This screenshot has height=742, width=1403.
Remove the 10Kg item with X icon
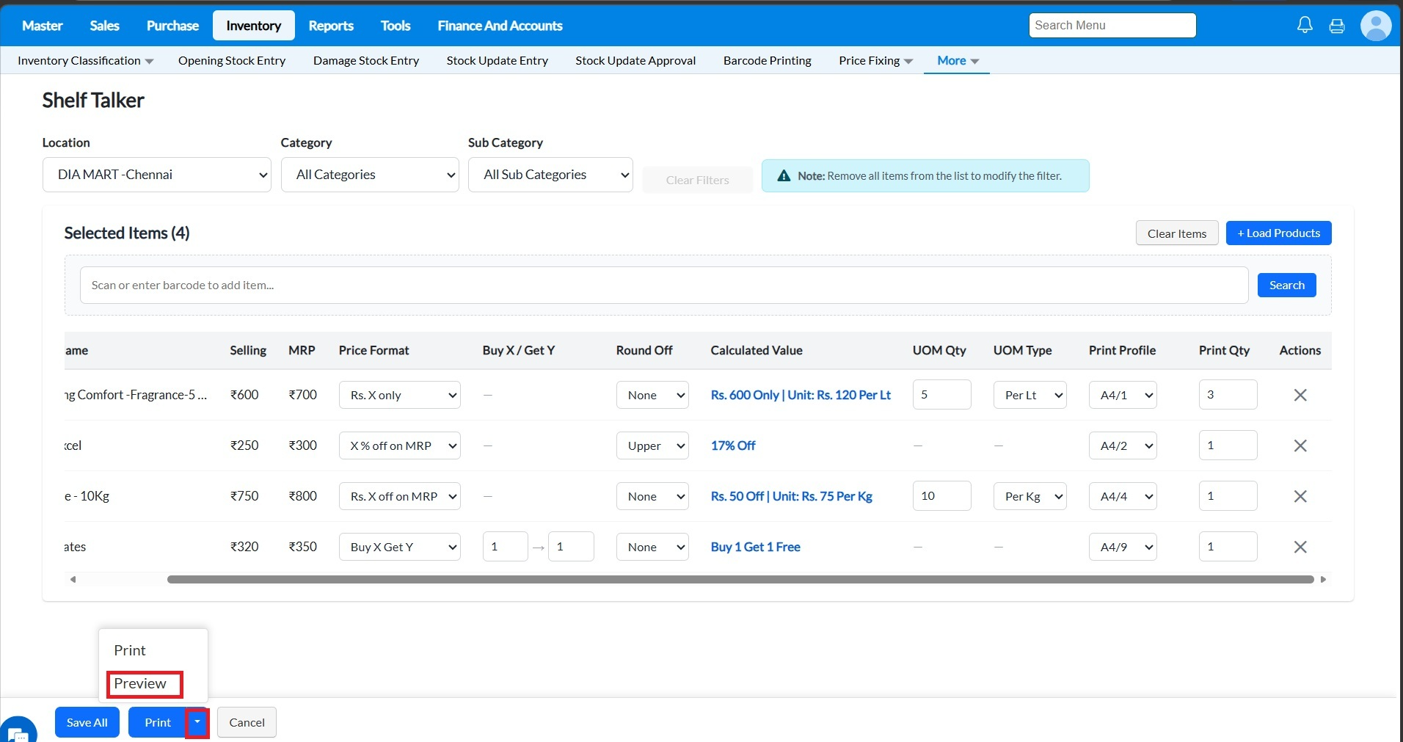pyautogui.click(x=1300, y=497)
